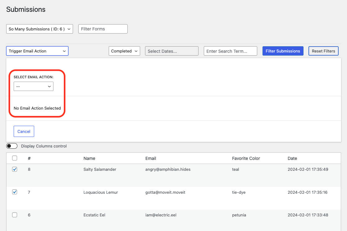This screenshot has height=231, width=347.
Task: Uncheck submission 8 Salty Salamander
Action: click(14, 169)
